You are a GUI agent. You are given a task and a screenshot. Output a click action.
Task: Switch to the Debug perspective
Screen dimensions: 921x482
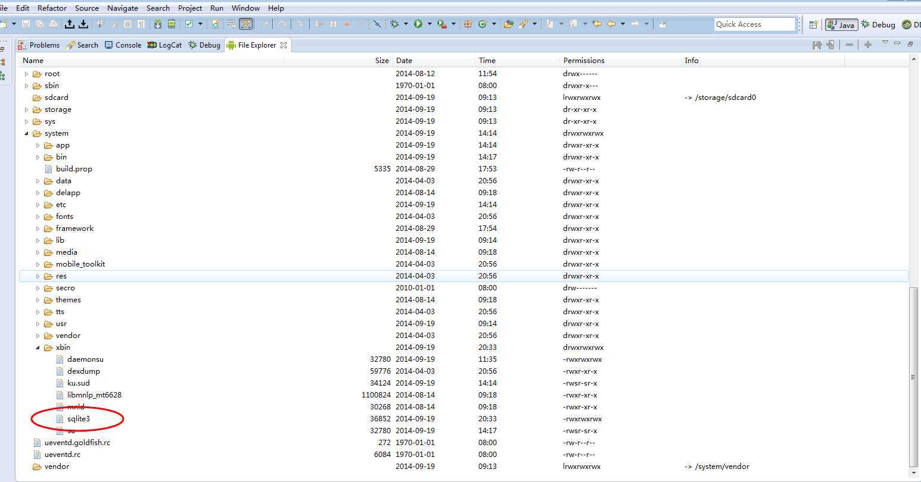pyautogui.click(x=878, y=24)
